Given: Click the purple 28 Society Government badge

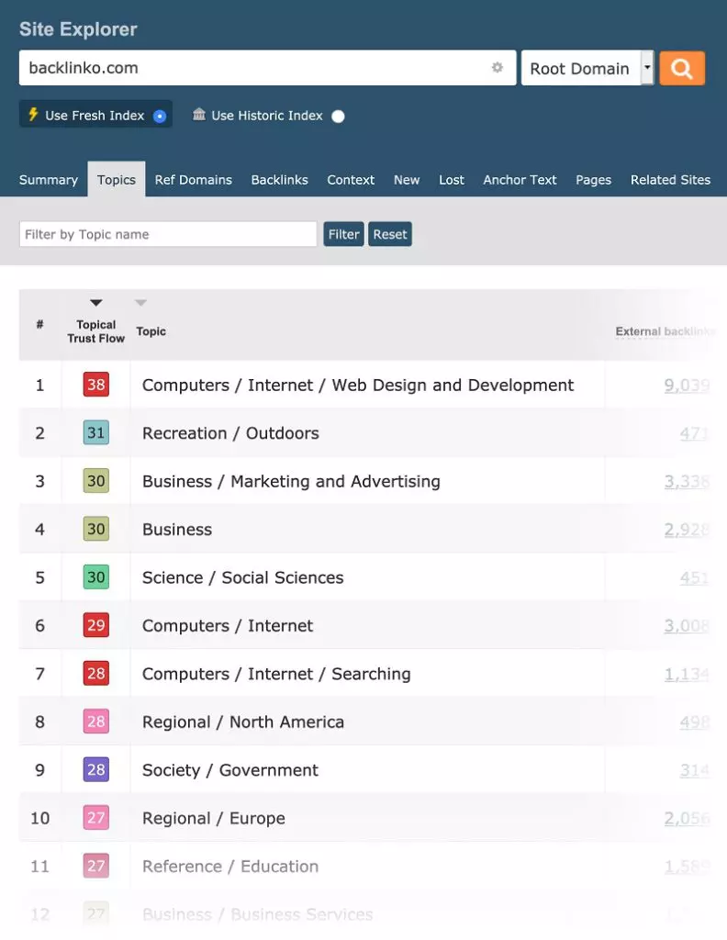Looking at the screenshot, I should [x=95, y=770].
